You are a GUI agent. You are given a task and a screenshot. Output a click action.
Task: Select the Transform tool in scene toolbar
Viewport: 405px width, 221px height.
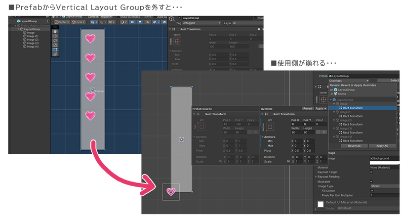pyautogui.click(x=55, y=54)
